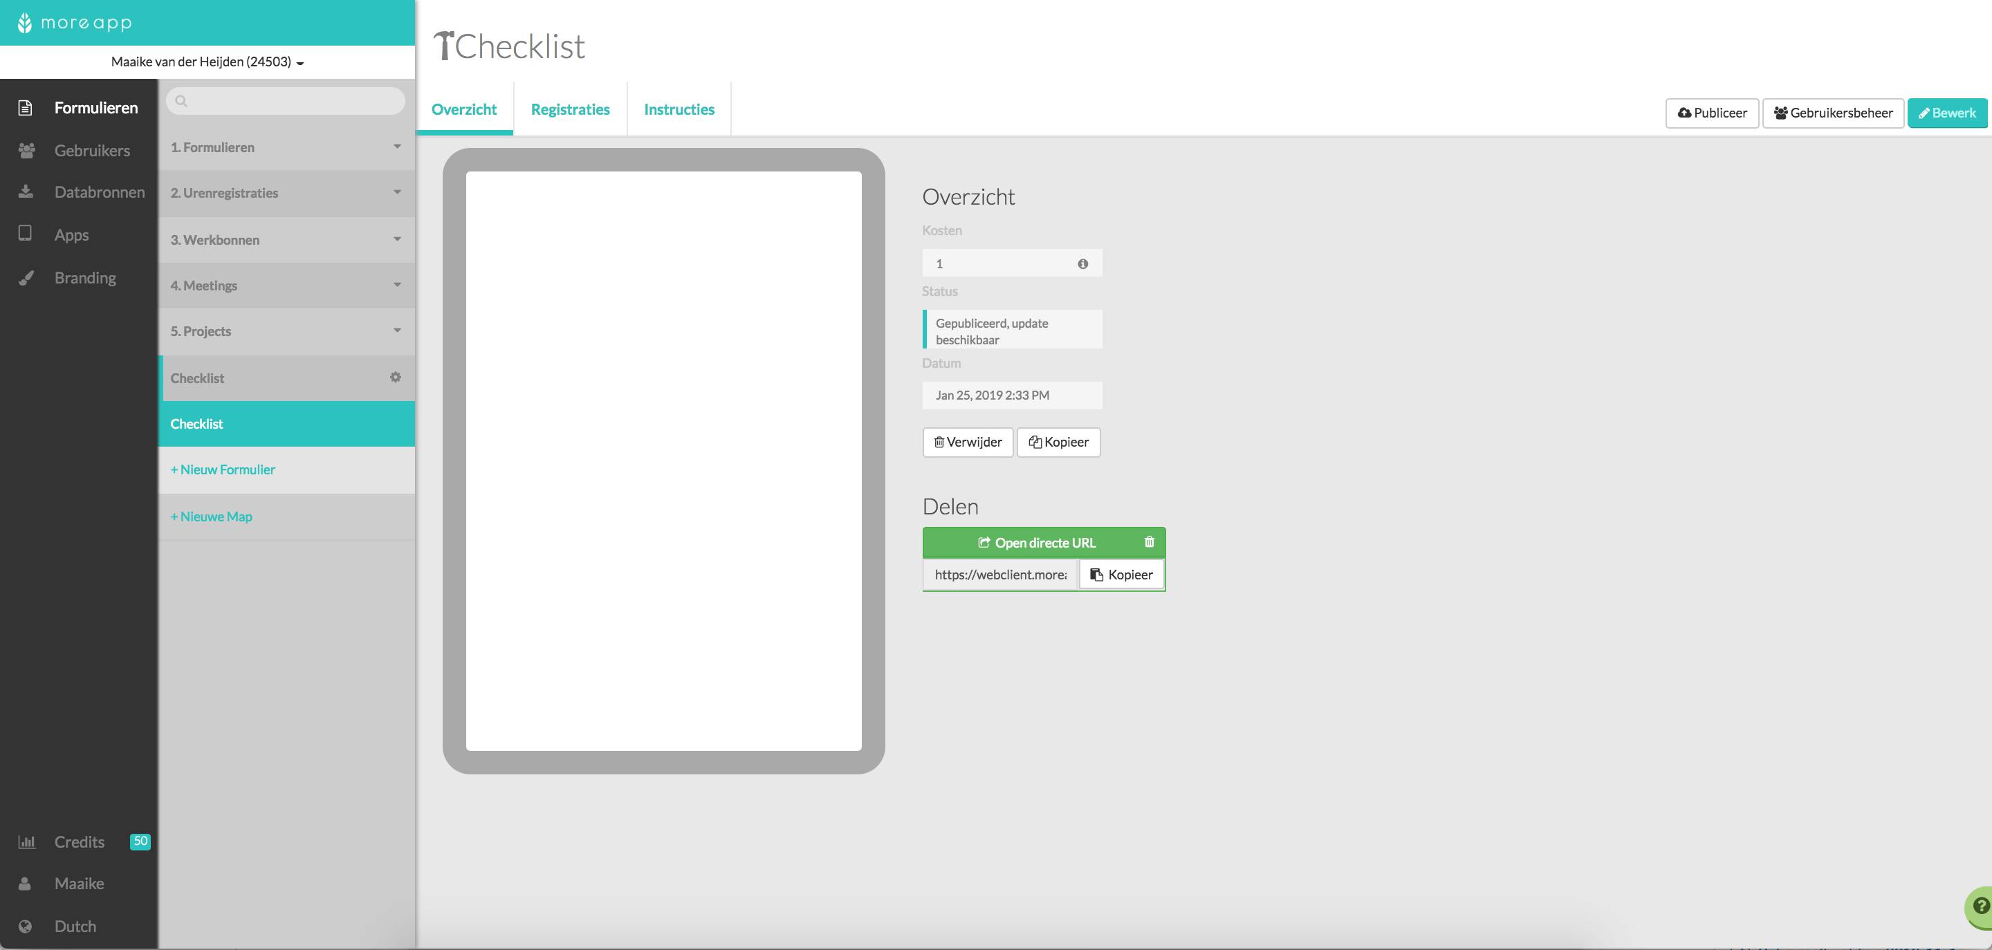Click the Formulieren document icon in sidebar
Viewport: 1992px width, 950px height.
click(x=25, y=107)
